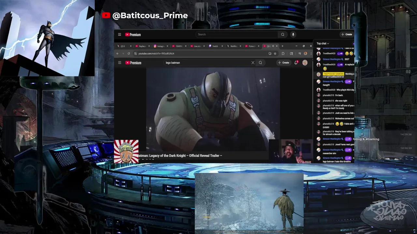Activate the voice search microphone

293,34
